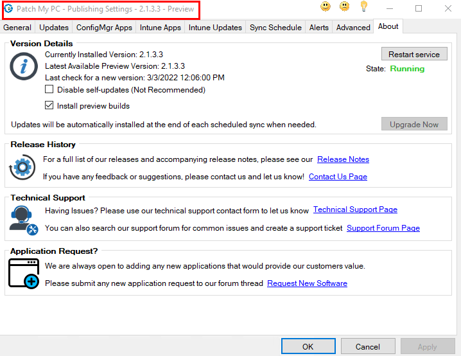This screenshot has width=461, height=356.
Task: Click Last check for a new version text
Action: pos(135,78)
